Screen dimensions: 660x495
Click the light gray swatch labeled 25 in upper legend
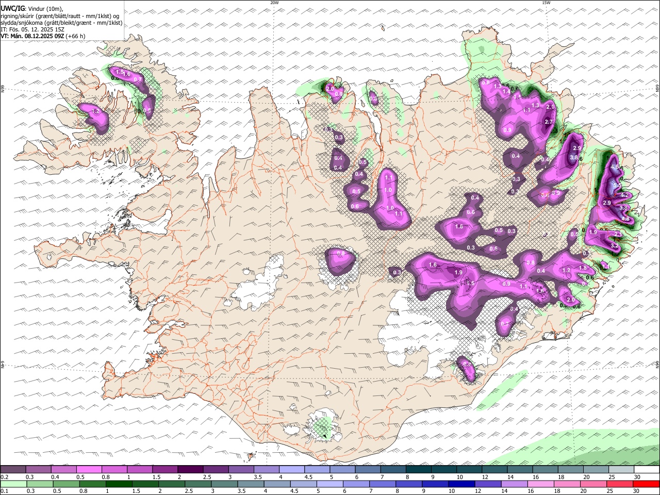pyautogui.click(x=621, y=469)
